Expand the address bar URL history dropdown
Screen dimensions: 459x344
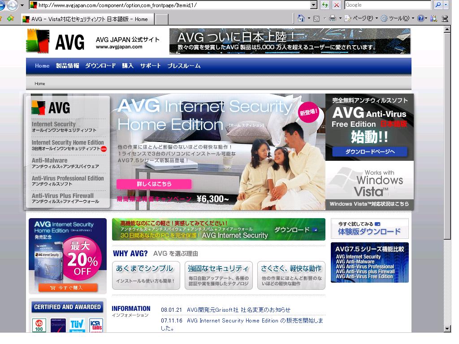coord(313,5)
